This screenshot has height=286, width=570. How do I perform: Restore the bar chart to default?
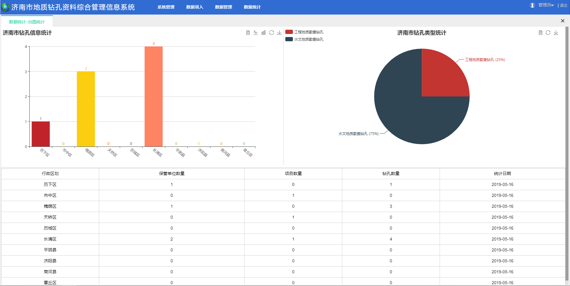(271, 33)
